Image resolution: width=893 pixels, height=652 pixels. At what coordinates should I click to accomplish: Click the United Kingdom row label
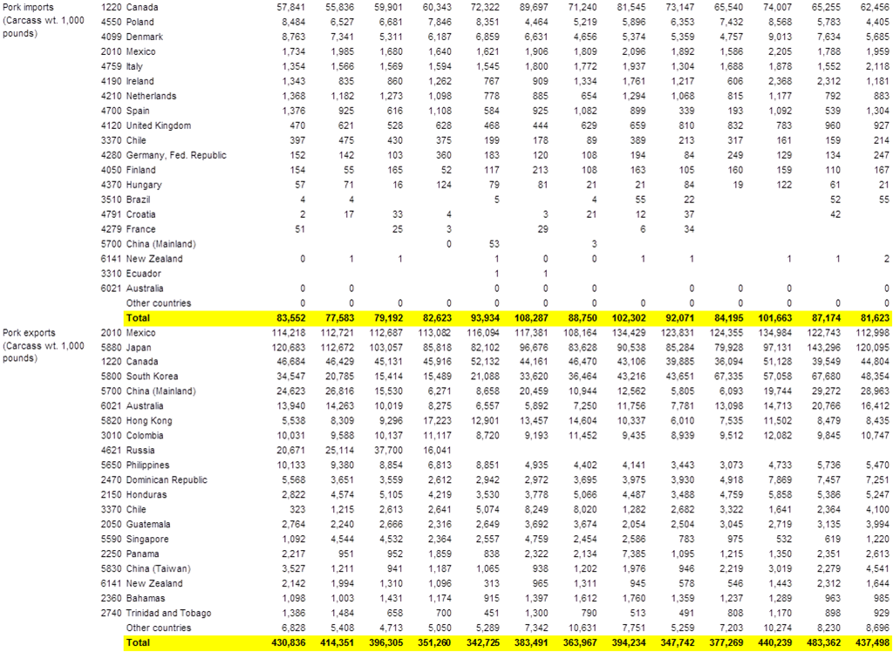[166, 126]
